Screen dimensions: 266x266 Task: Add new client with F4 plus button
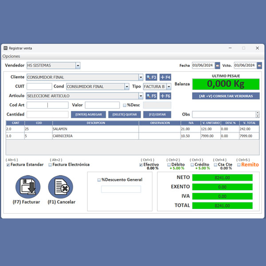coord(165,77)
